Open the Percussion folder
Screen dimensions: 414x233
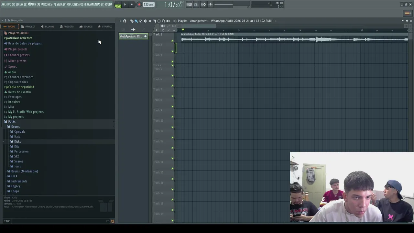click(x=21, y=151)
